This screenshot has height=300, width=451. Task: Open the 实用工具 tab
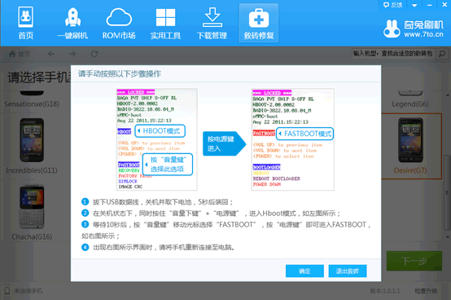click(x=165, y=23)
